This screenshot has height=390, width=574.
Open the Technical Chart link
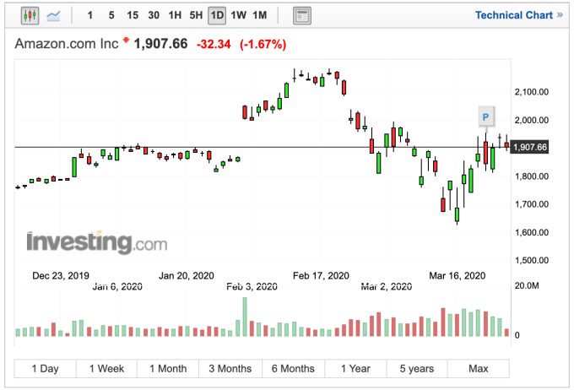pos(519,15)
